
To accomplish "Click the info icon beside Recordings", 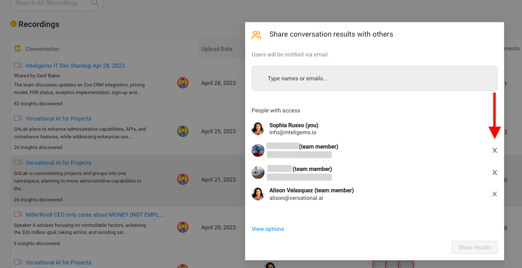I will point(13,24).
